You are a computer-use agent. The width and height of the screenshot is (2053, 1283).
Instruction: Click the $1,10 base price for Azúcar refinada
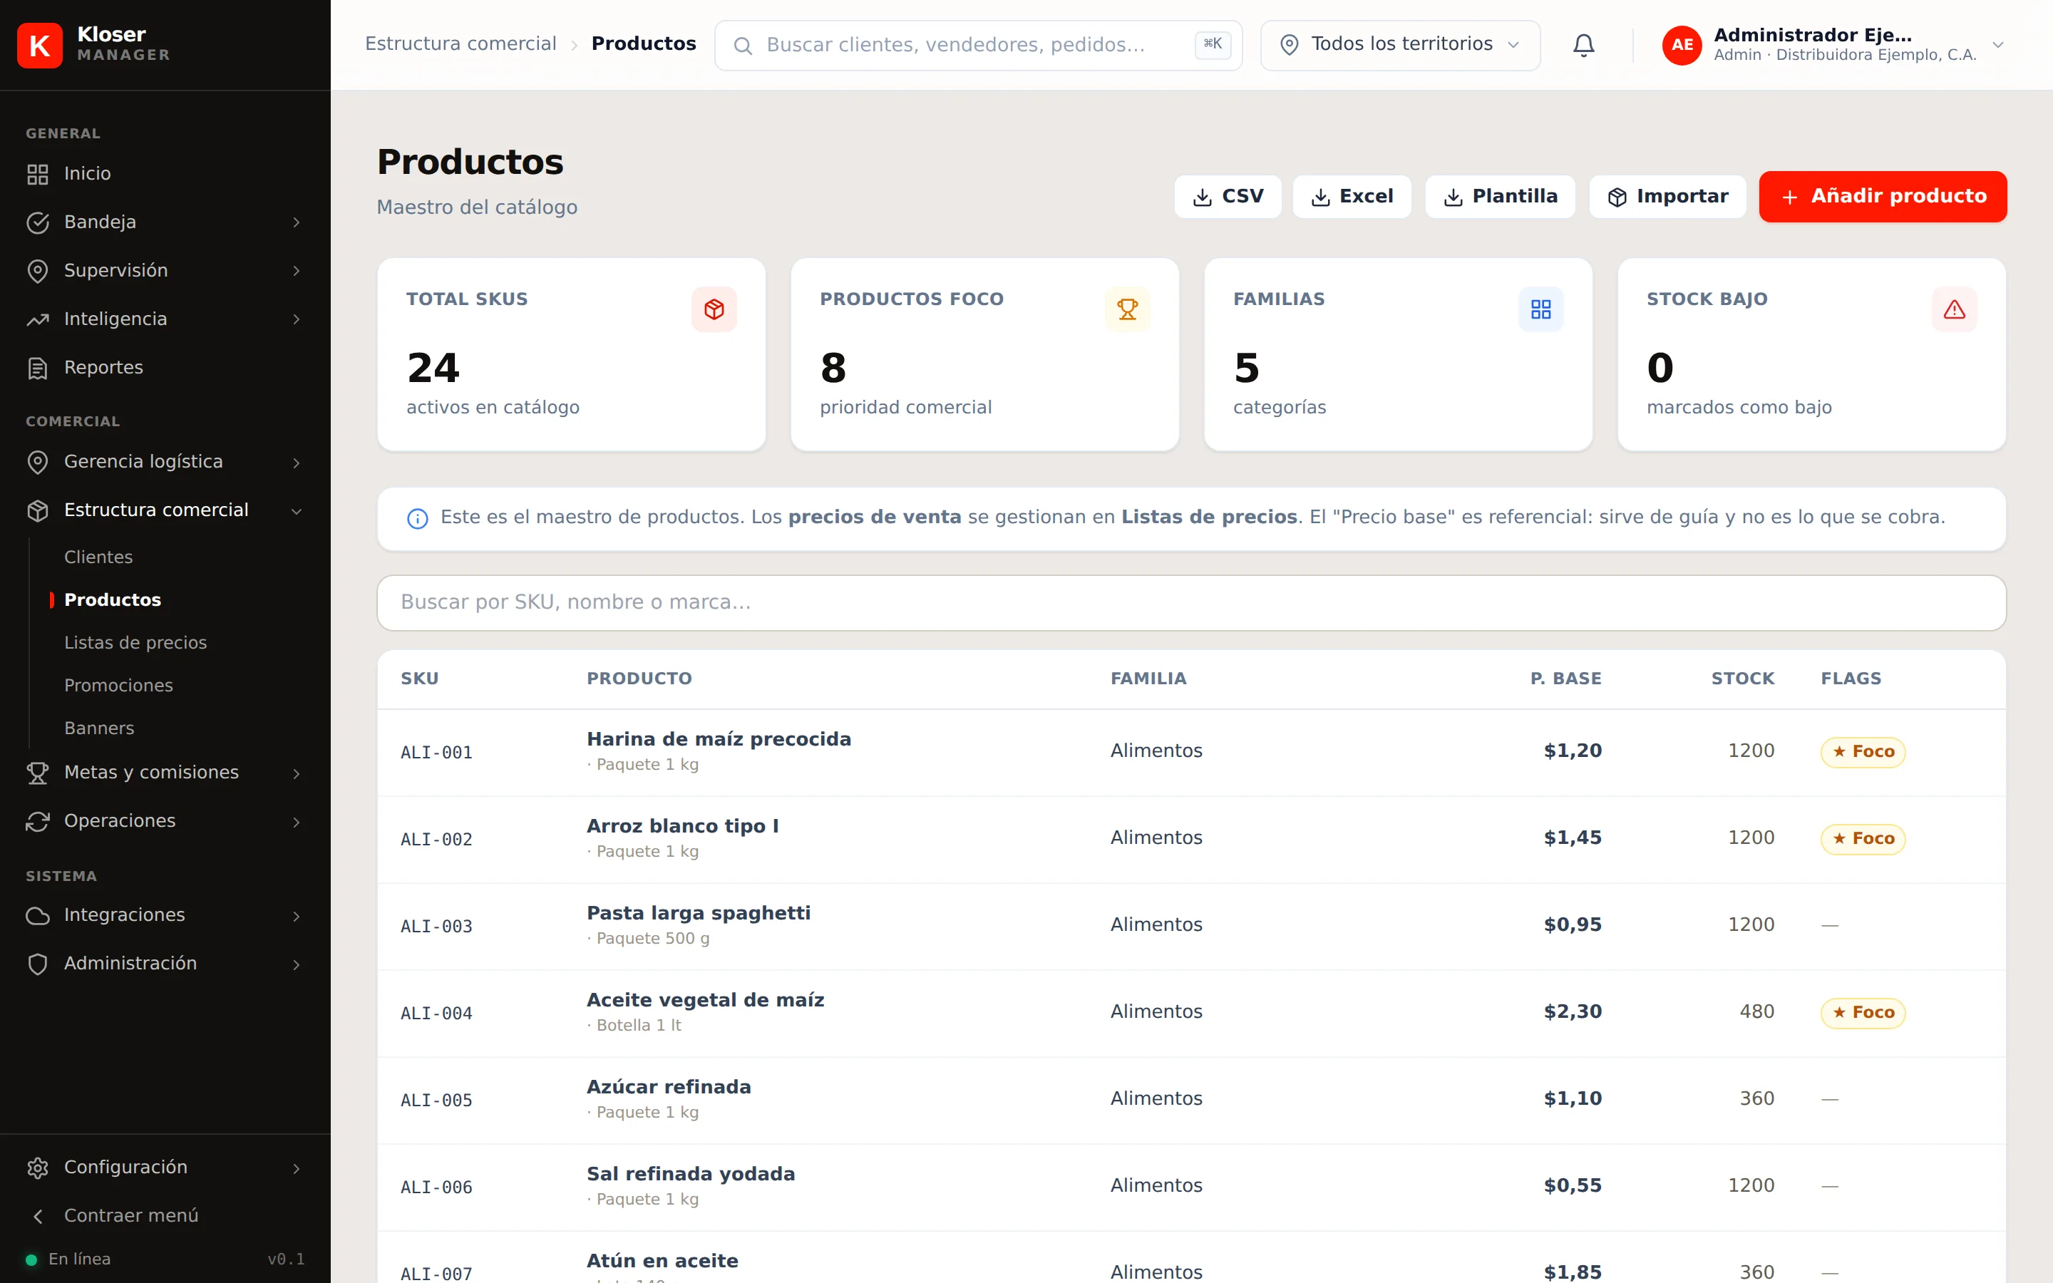coord(1573,1099)
